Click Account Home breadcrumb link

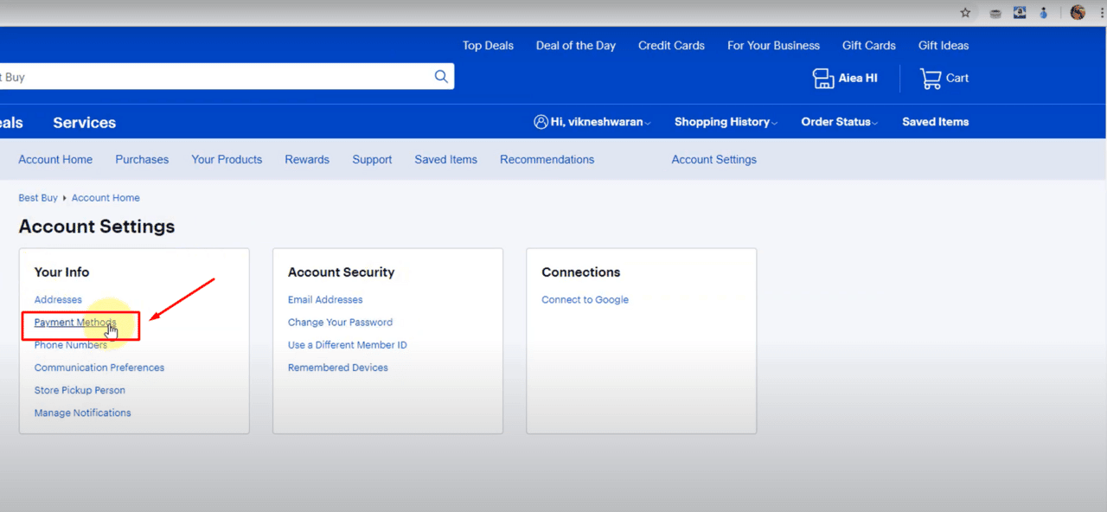point(106,198)
